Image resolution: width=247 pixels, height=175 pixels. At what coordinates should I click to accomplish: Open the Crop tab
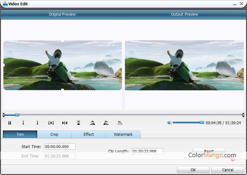pyautogui.click(x=54, y=135)
